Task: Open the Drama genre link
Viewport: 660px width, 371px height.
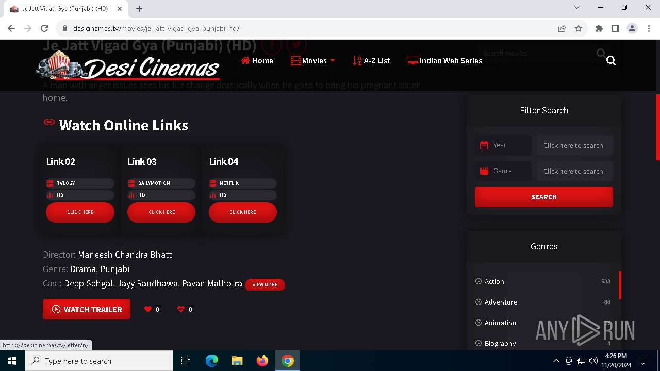Action: 83,269
